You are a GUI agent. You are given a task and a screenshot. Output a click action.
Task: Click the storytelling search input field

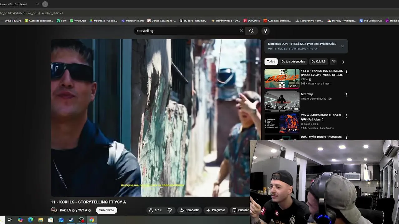pyautogui.click(x=187, y=31)
